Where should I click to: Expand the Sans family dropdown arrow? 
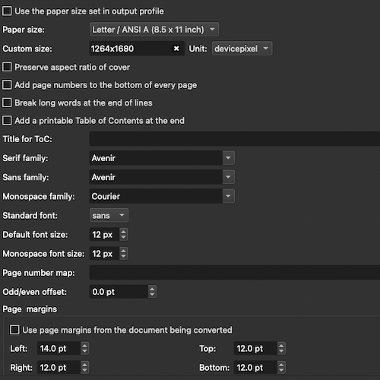(x=228, y=177)
